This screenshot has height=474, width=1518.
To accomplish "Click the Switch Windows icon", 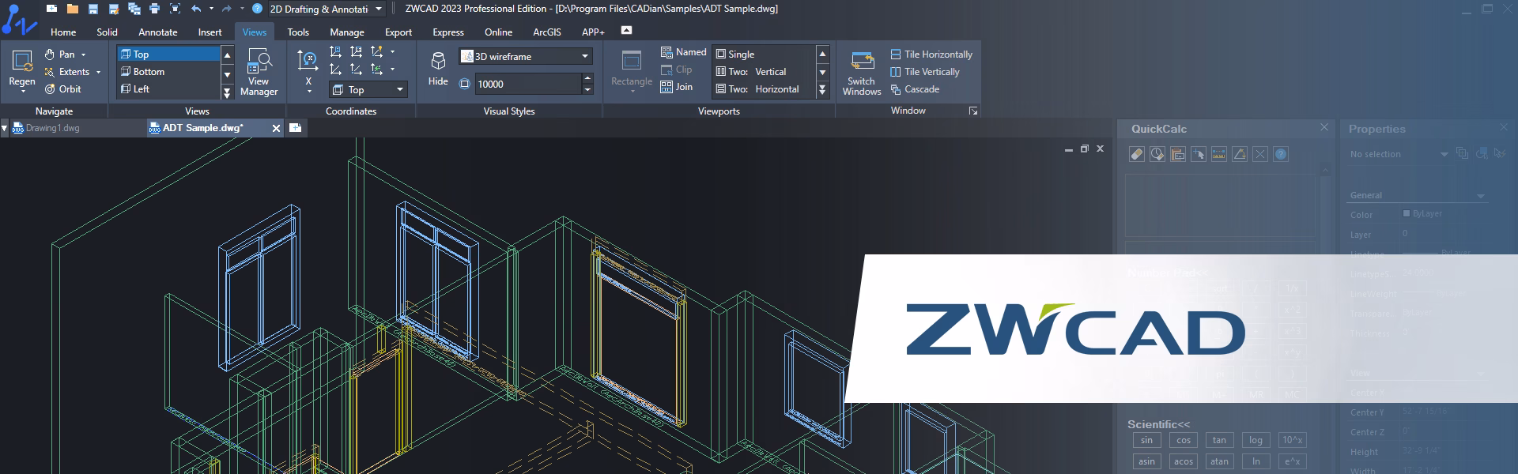I will tap(861, 63).
